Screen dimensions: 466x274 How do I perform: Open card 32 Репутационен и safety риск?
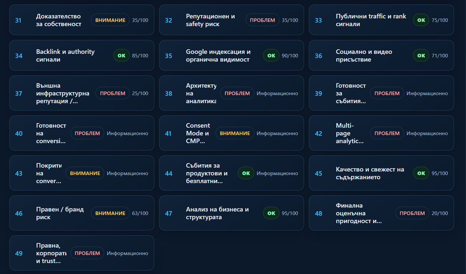[x=231, y=20]
